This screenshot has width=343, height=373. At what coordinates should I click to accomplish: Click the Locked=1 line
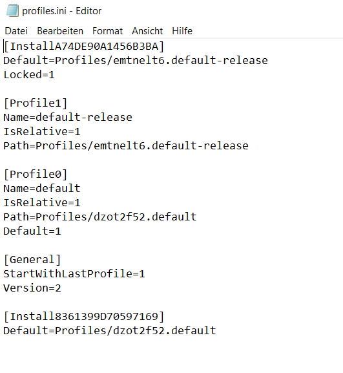click(x=29, y=75)
